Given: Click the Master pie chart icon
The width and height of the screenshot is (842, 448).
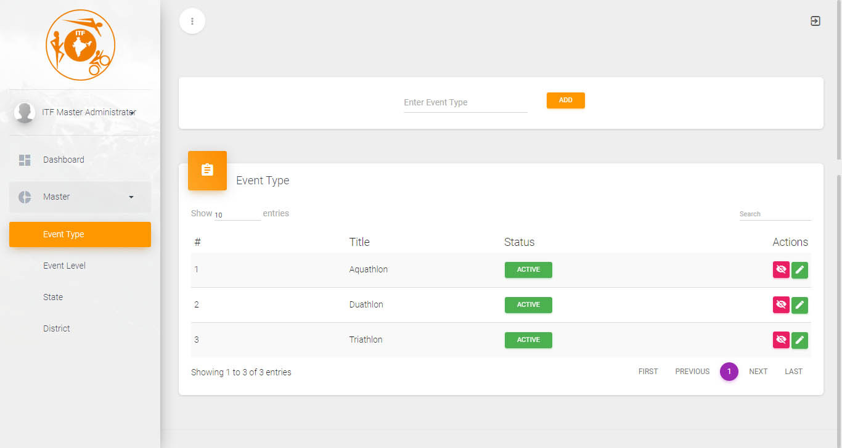Looking at the screenshot, I should tap(25, 197).
